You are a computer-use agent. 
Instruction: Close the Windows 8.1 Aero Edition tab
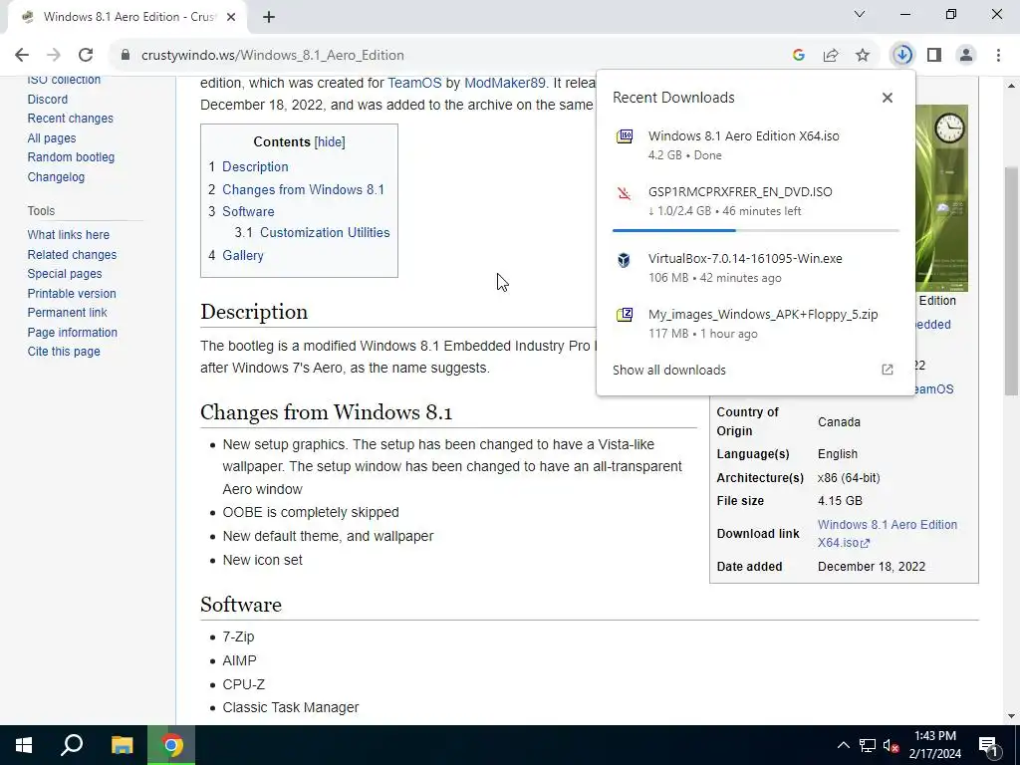[x=231, y=17]
